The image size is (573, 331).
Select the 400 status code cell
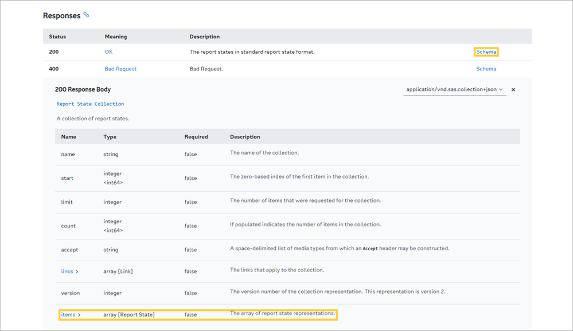54,69
